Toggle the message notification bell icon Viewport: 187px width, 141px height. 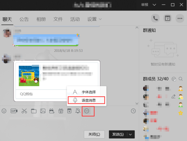pos(78,111)
